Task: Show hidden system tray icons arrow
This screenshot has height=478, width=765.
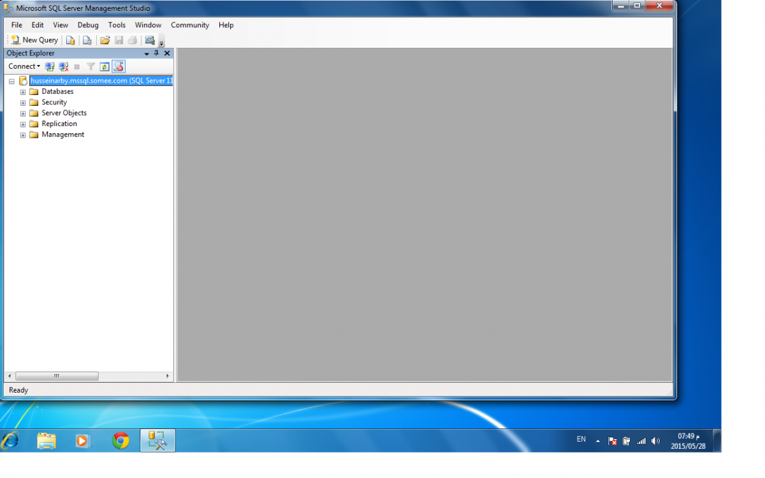Action: pos(598,441)
